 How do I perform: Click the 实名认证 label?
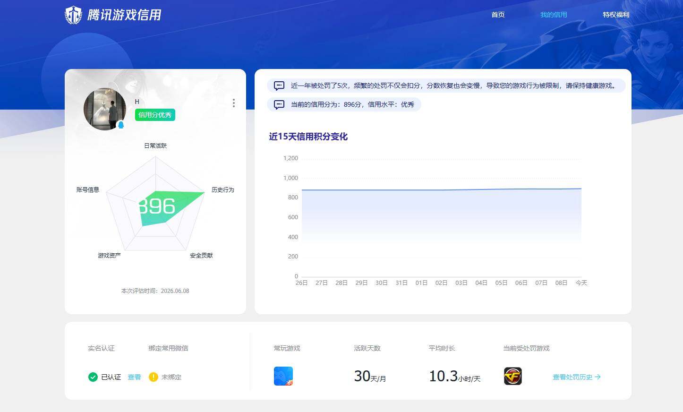(101, 348)
